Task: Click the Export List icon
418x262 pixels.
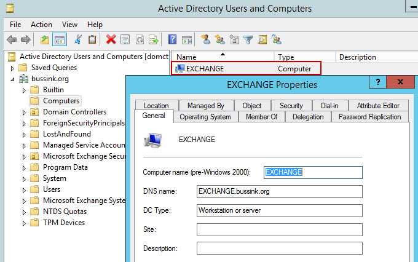Action: 154,40
